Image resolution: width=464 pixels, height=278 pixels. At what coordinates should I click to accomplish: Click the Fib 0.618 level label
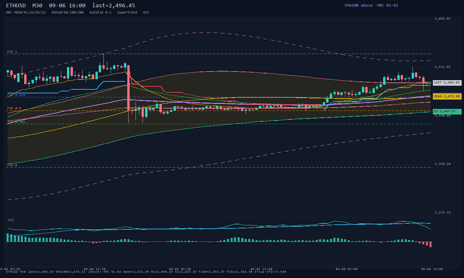pos(16,95)
